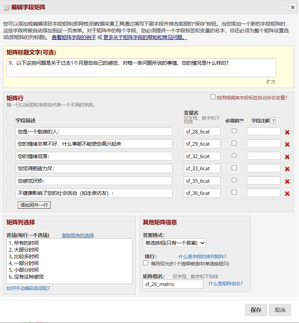Open 如何手动编码选项呢? link
The height and width of the screenshot is (323, 299).
point(28,288)
